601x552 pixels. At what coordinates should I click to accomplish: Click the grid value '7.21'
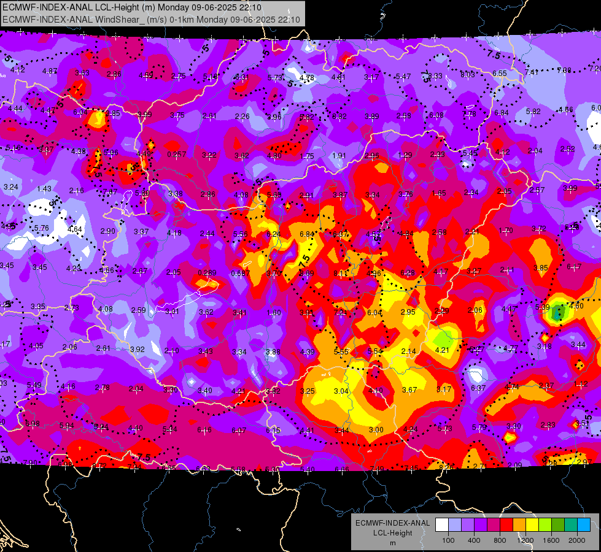pyautogui.click(x=341, y=313)
